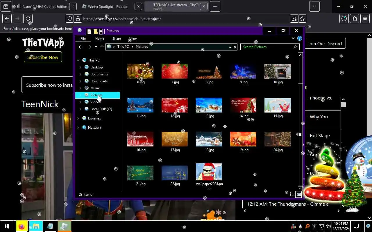This screenshot has width=372, height=232.
Task: Switch to large thumbnails view layout
Action: click(298, 195)
